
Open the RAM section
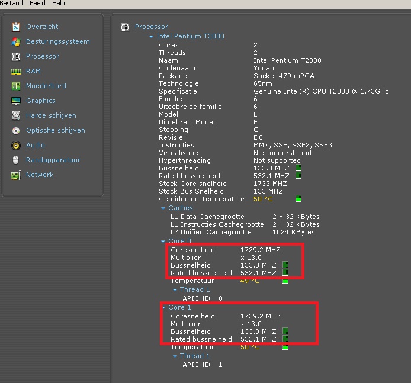coord(33,71)
